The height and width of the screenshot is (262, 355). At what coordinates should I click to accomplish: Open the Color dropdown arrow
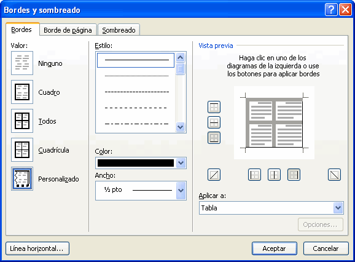[181, 163]
